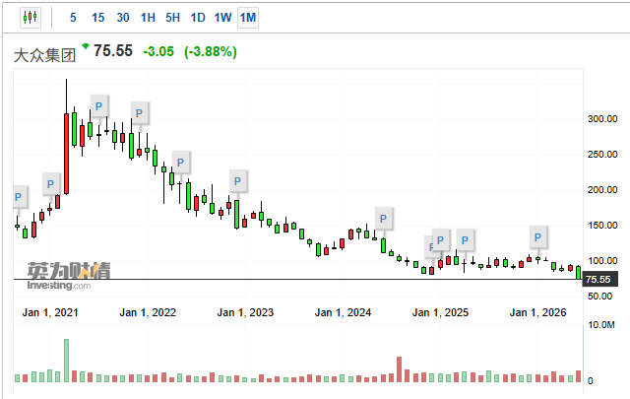Click the -3.88% change percentage

211,51
